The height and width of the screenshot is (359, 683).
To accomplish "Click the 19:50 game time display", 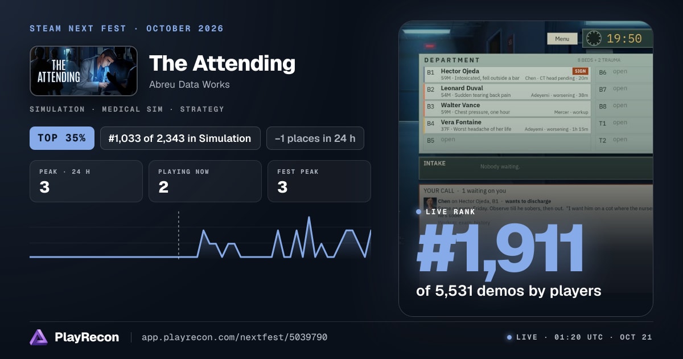I will tap(624, 39).
